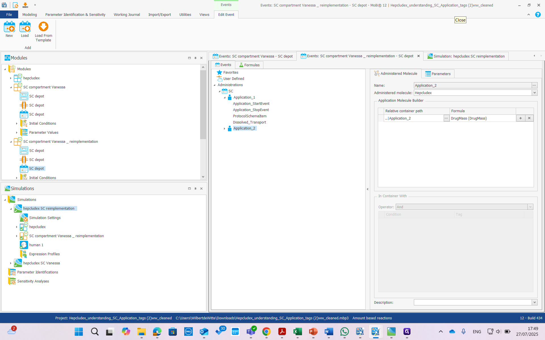Expand the Application_2 node in the Events tree
The height and width of the screenshot is (340, 545).
coord(224,128)
